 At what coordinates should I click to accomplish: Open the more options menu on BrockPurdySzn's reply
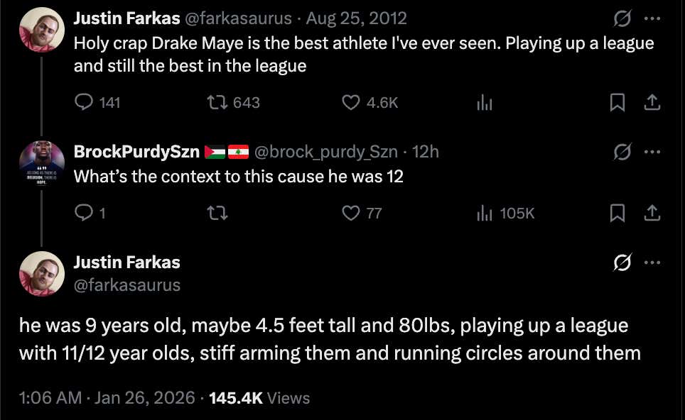point(652,151)
